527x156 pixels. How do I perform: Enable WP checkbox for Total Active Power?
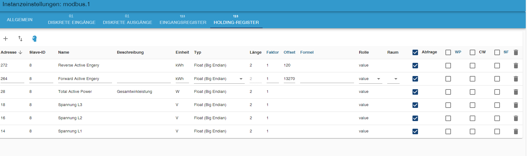click(448, 92)
